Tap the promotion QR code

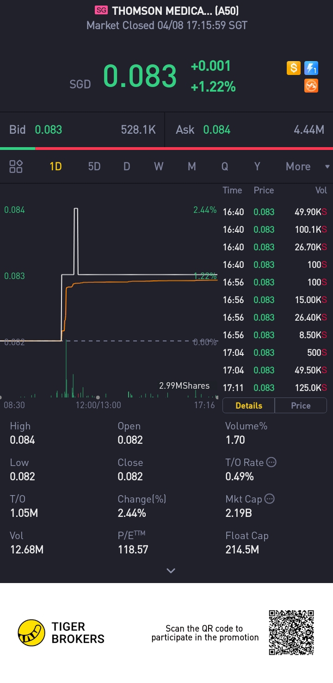point(291,633)
